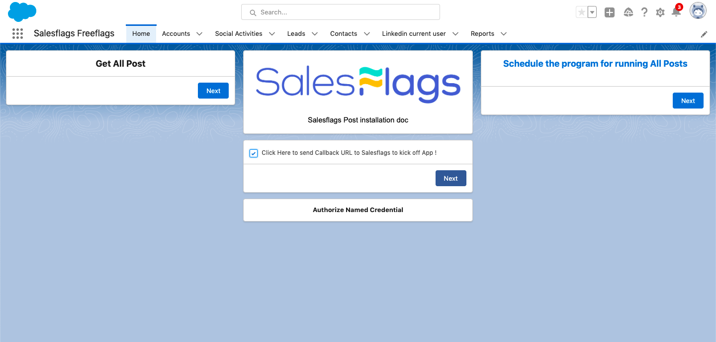Open the Contacts tab

(344, 34)
